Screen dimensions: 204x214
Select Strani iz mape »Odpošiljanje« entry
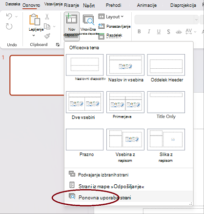coord(129,186)
